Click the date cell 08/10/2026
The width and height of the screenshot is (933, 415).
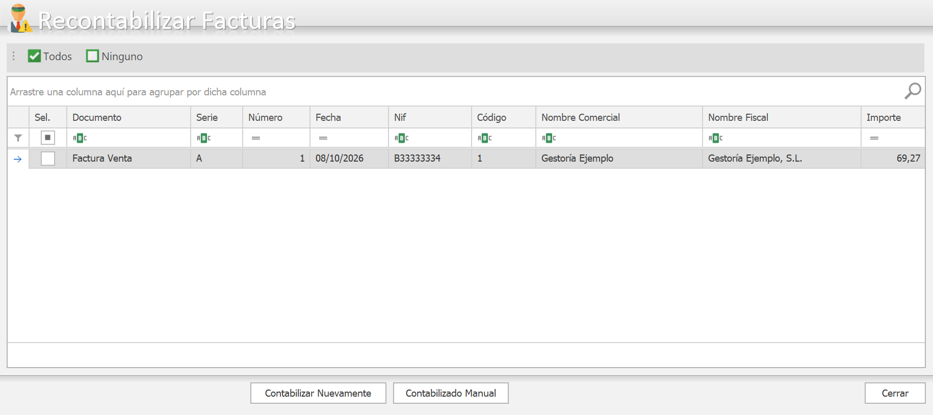tap(349, 159)
